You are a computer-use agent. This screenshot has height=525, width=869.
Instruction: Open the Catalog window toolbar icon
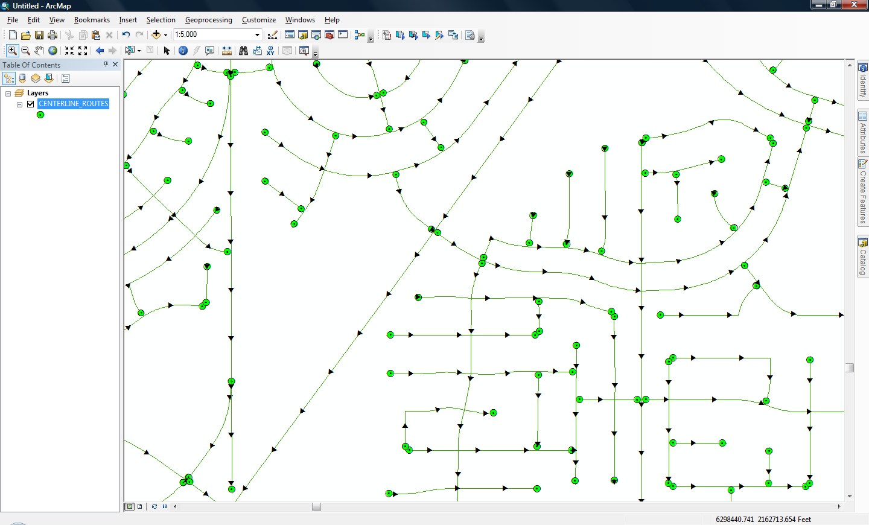(303, 35)
